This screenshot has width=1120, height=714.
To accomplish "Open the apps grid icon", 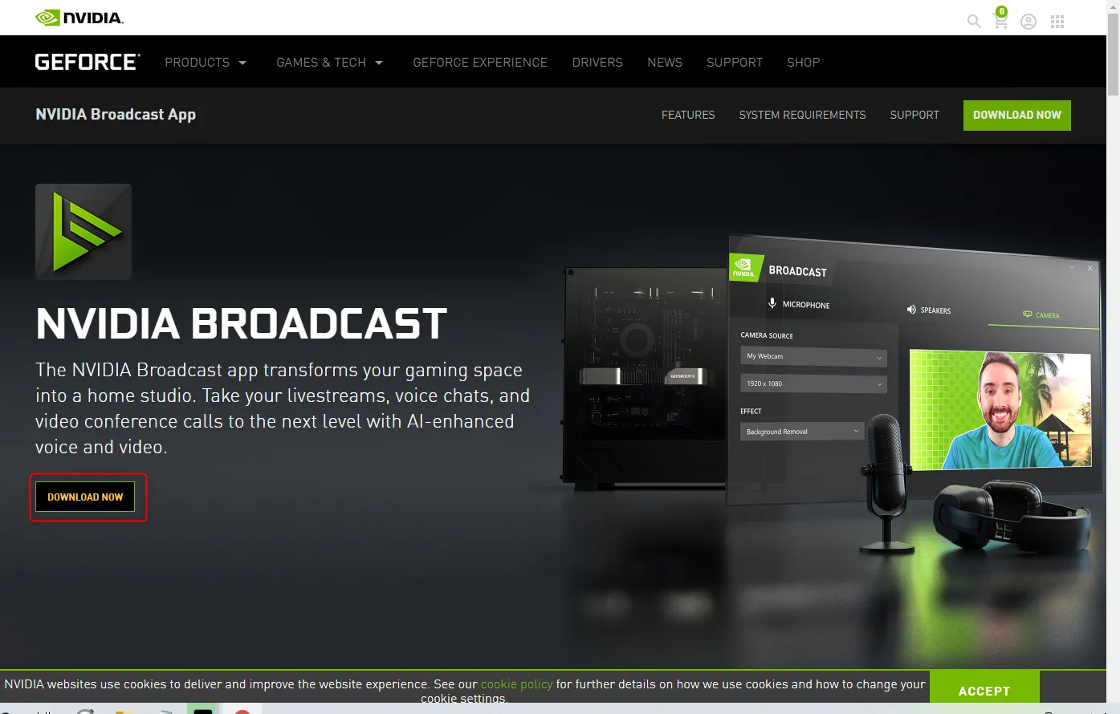I will (x=1057, y=22).
